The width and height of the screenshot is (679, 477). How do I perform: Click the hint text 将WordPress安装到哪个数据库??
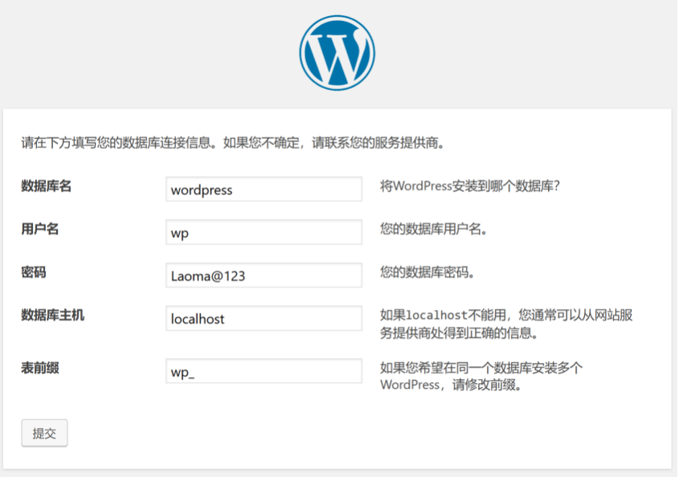(470, 186)
